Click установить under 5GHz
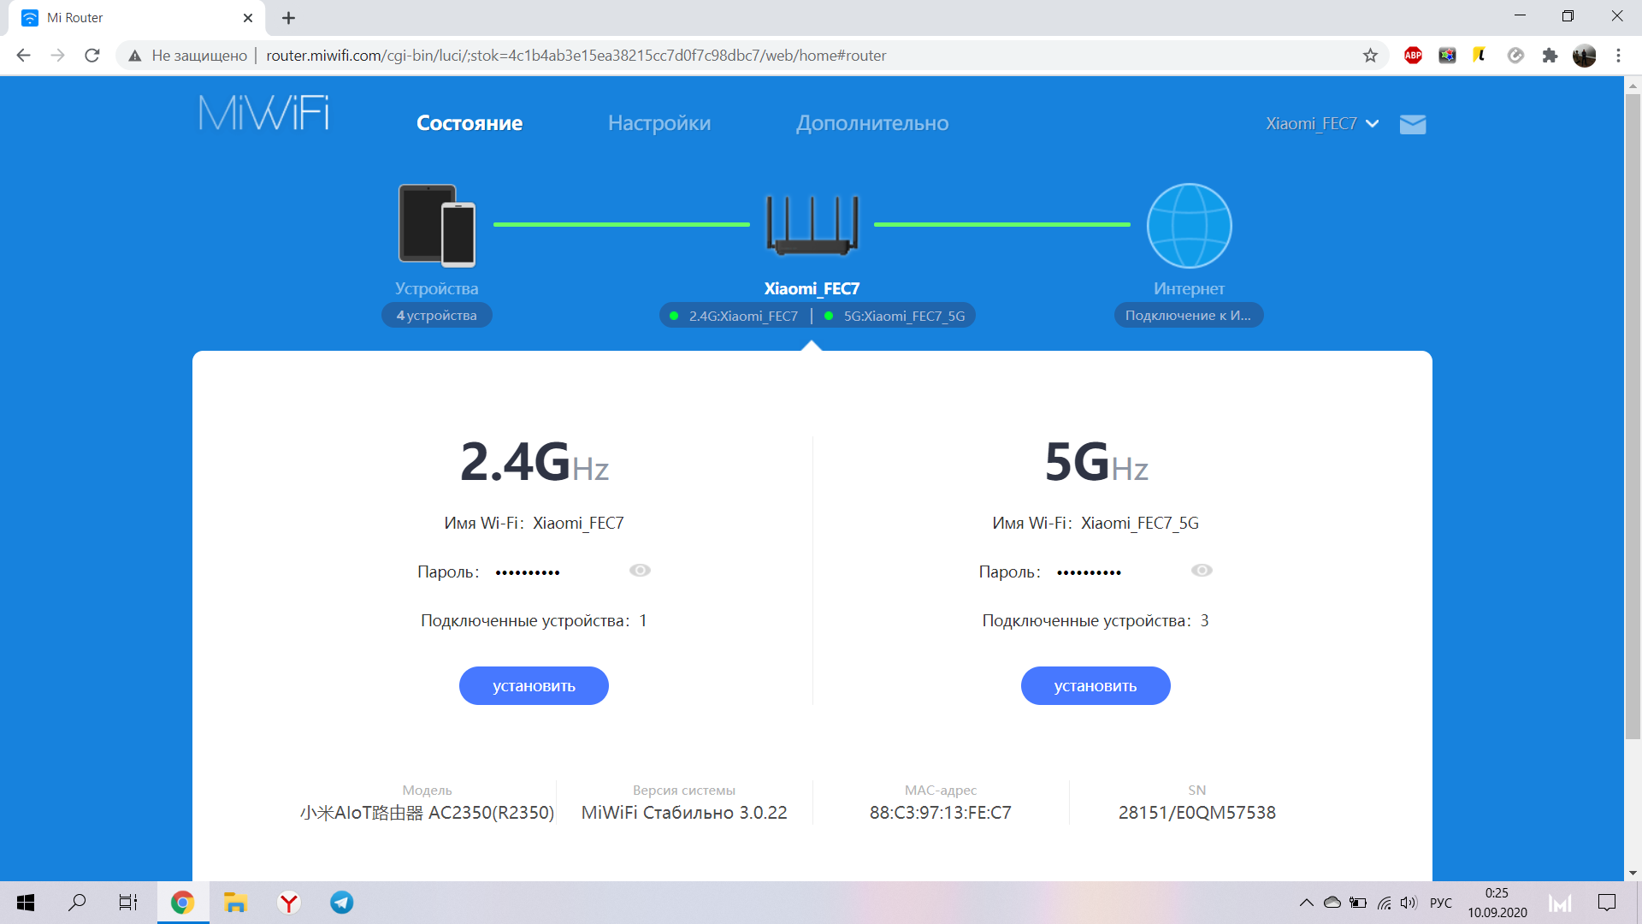Viewport: 1642px width, 924px height. click(1096, 685)
